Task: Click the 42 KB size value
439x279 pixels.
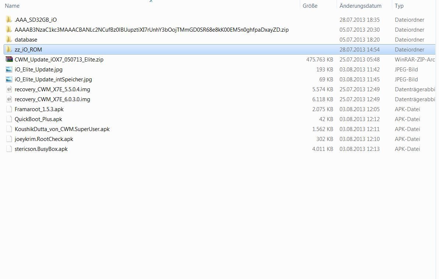Action: tap(326, 119)
